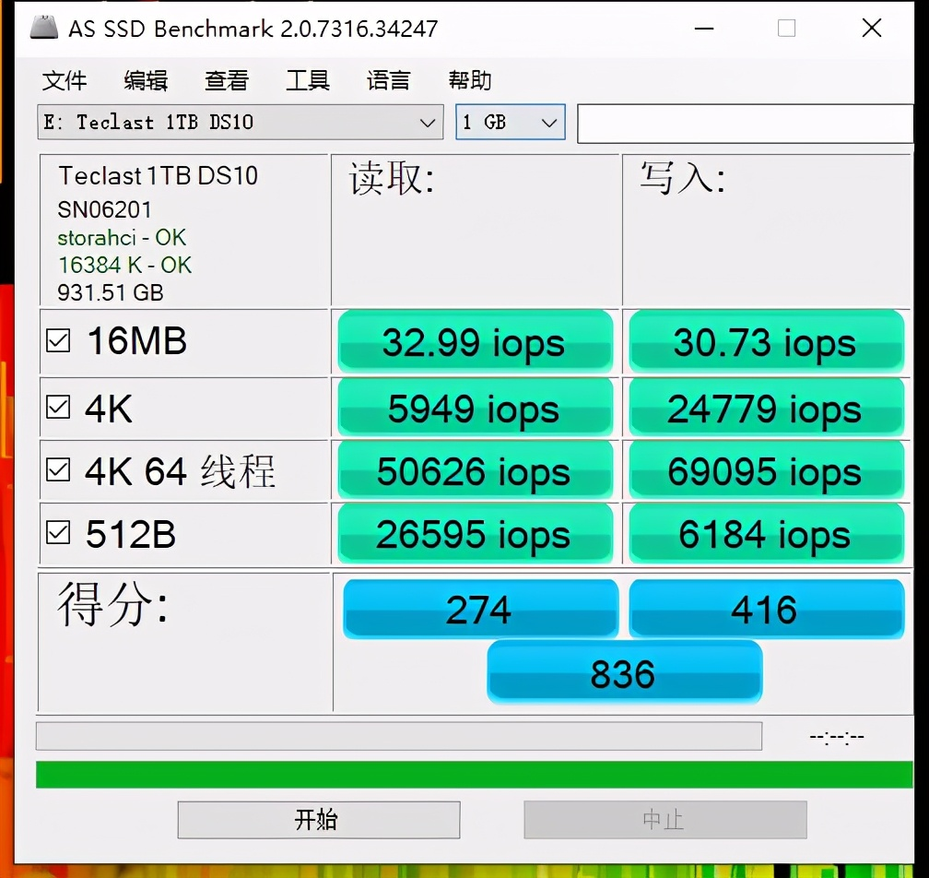Open the 查看 menu
This screenshot has height=878, width=929.
point(227,80)
